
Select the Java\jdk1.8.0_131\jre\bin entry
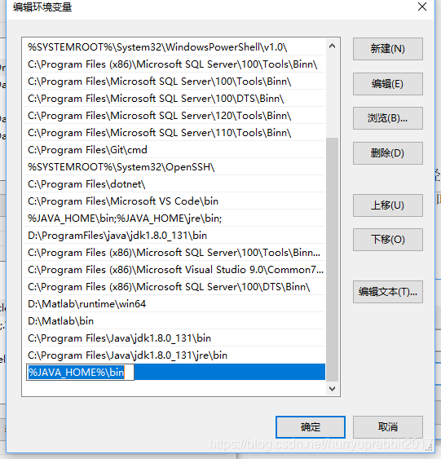coord(174,355)
